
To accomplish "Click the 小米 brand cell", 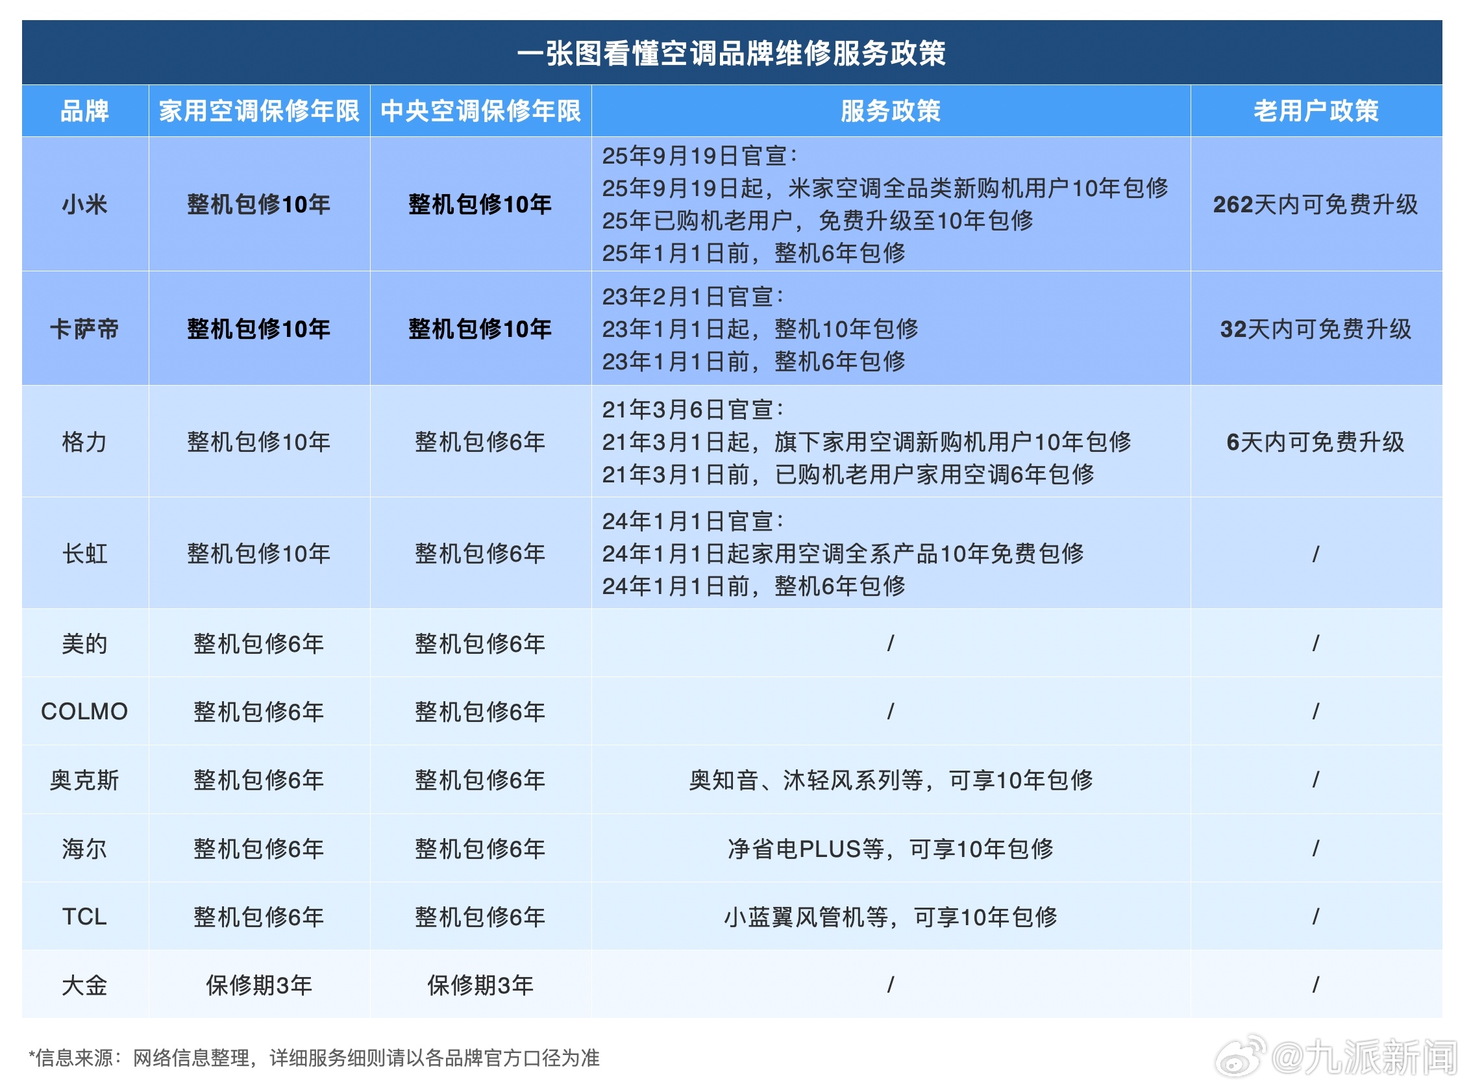I will (84, 205).
